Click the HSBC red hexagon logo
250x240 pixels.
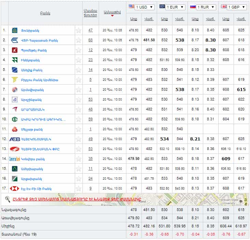tap(15, 189)
